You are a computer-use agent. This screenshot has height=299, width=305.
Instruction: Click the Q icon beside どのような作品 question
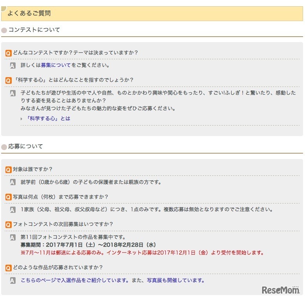point(9,268)
